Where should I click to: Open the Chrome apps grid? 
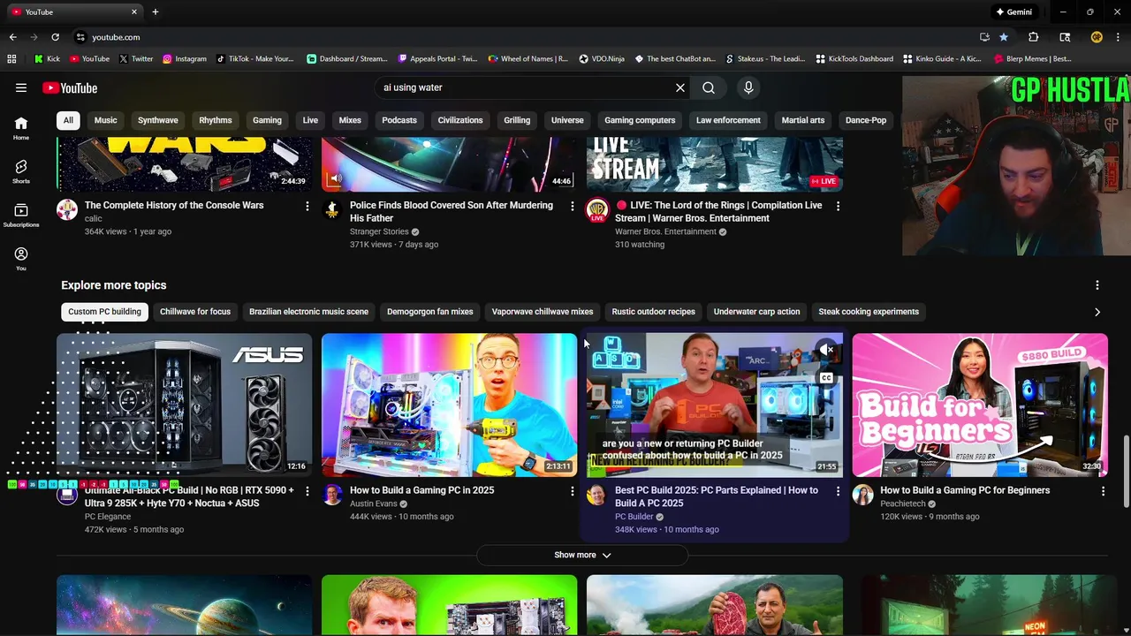(x=11, y=59)
